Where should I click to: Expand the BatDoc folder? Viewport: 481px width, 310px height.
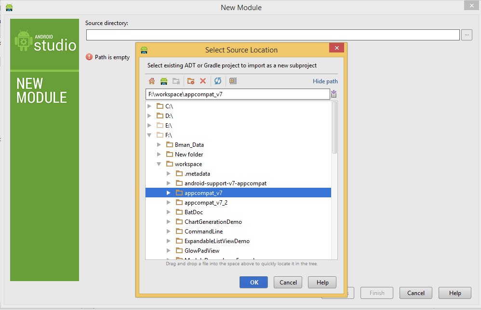click(169, 212)
